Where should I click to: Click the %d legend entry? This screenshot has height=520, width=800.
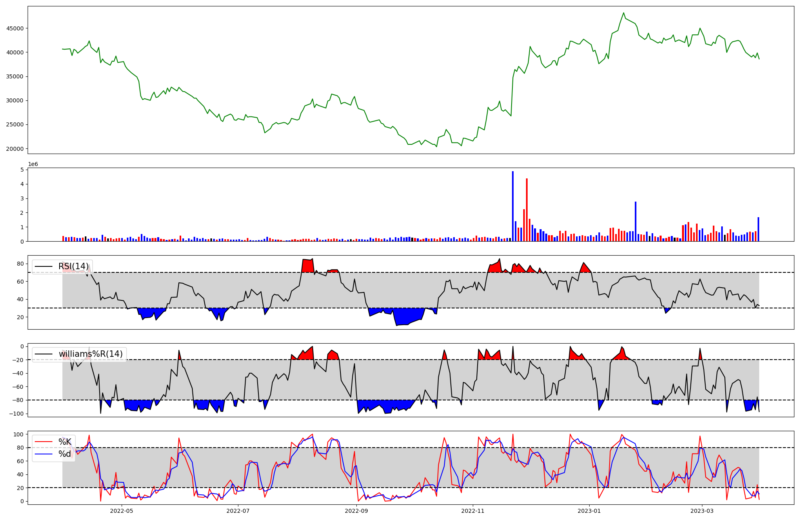(x=65, y=454)
